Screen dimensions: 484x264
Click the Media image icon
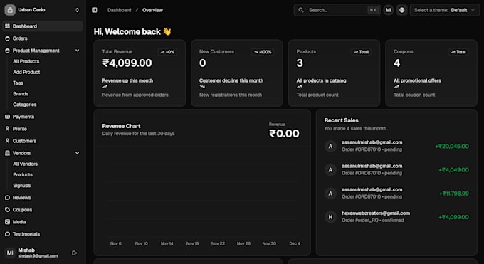point(7,222)
